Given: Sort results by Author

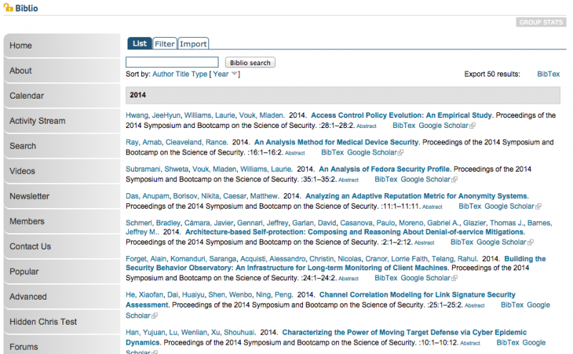Looking at the screenshot, I should tap(163, 74).
